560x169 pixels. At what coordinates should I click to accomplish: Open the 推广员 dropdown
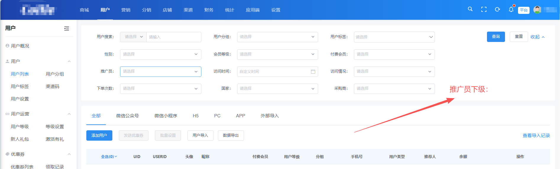coord(160,71)
